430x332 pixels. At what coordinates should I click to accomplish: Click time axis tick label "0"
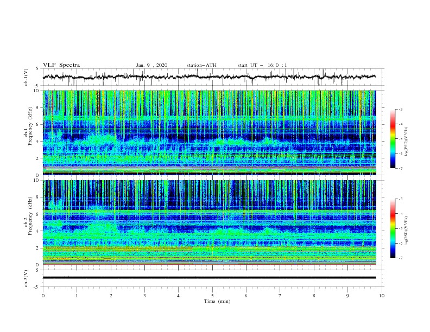coord(43,296)
